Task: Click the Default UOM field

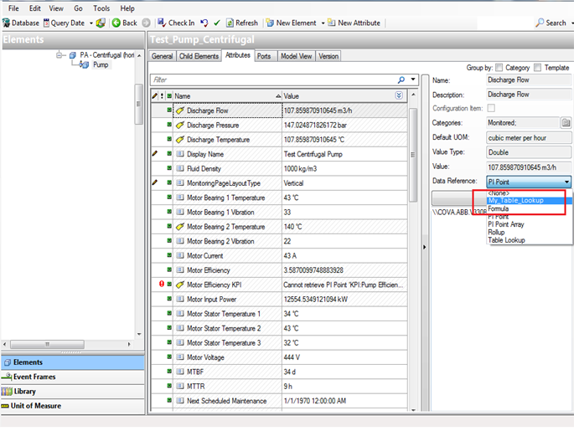Action: pyautogui.click(x=529, y=138)
